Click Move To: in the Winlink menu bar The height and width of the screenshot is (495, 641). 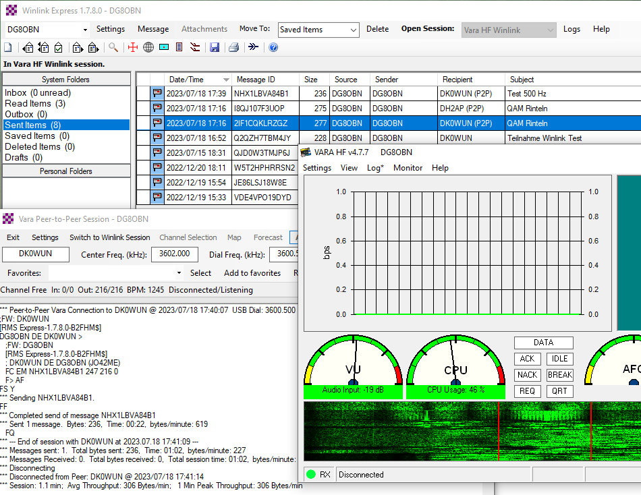click(254, 28)
